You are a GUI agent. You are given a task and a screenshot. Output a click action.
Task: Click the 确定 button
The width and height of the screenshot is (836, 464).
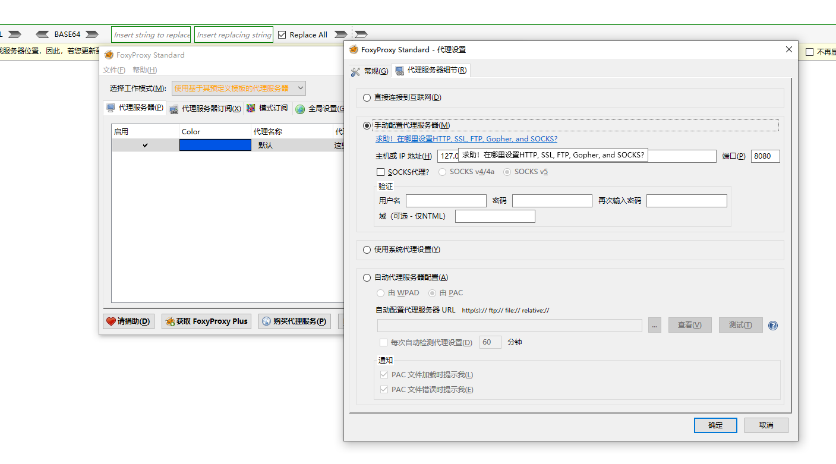pos(715,425)
